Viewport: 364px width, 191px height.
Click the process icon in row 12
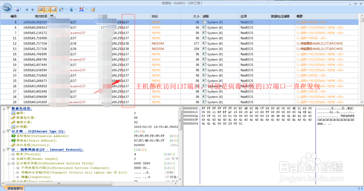pos(204,43)
